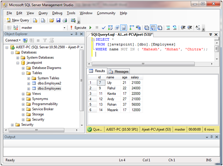Expand the Programmability folder

tap(23, 104)
